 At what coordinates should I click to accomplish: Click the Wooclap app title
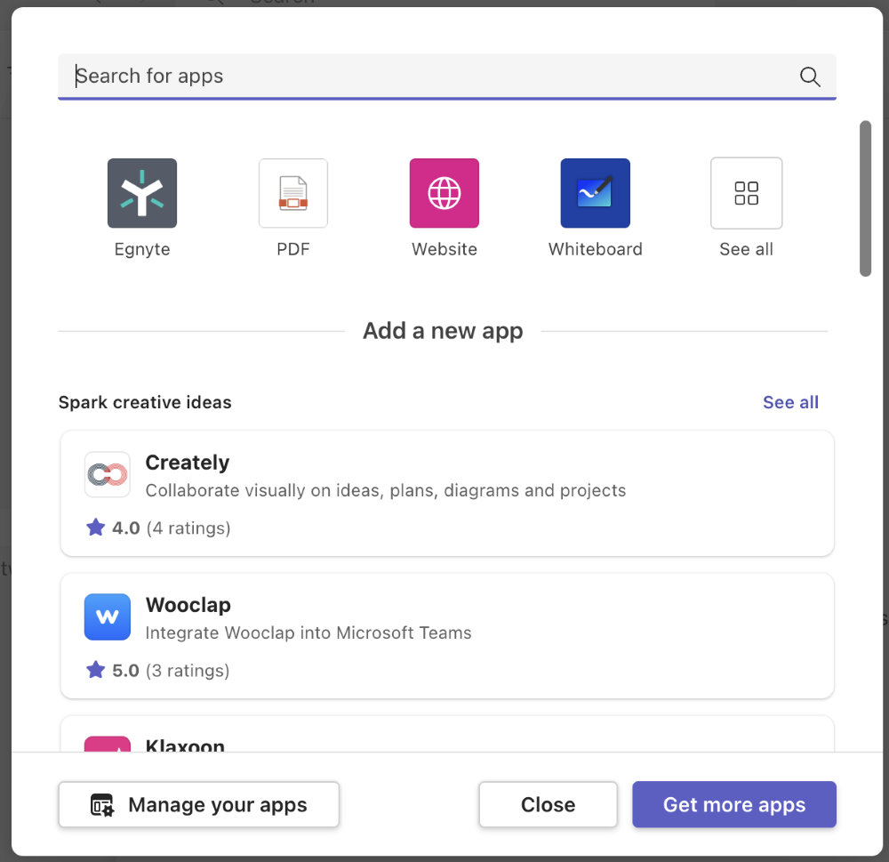pos(188,605)
